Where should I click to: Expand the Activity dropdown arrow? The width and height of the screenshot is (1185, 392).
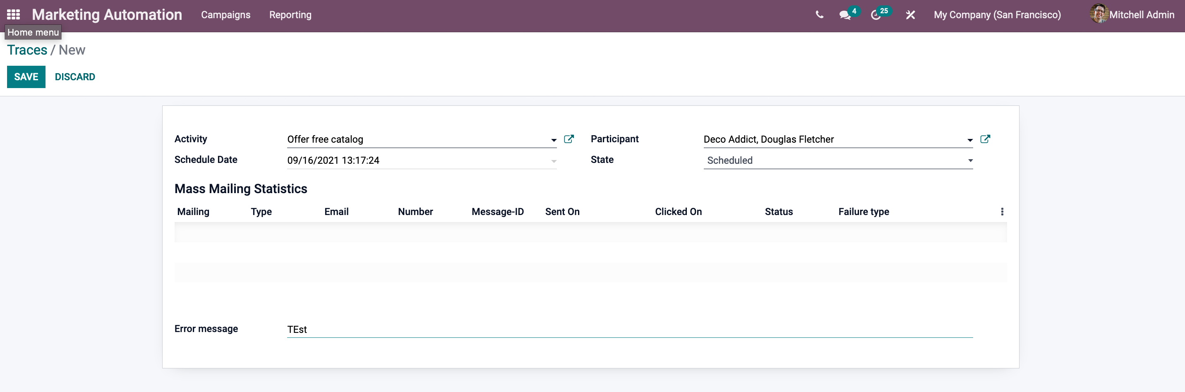(x=553, y=140)
